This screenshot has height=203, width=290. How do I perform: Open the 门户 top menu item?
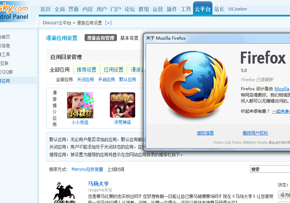[x=116, y=9]
